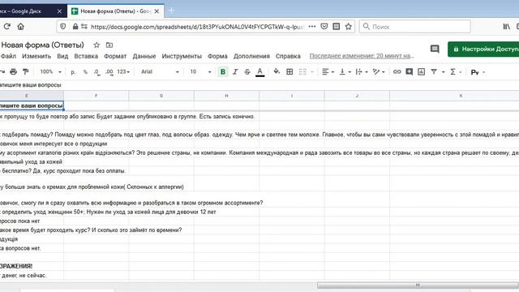Screen dimensions: 519x292
Task: Show site padlock security info
Action: [75, 27]
